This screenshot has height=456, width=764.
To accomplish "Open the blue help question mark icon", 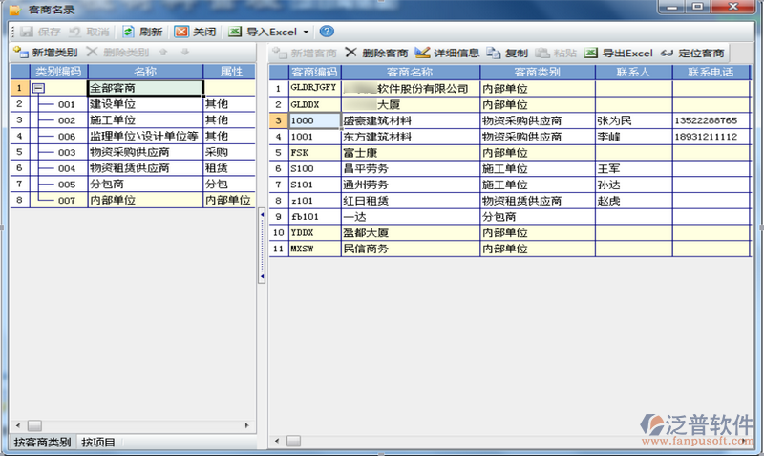I will 327,32.
